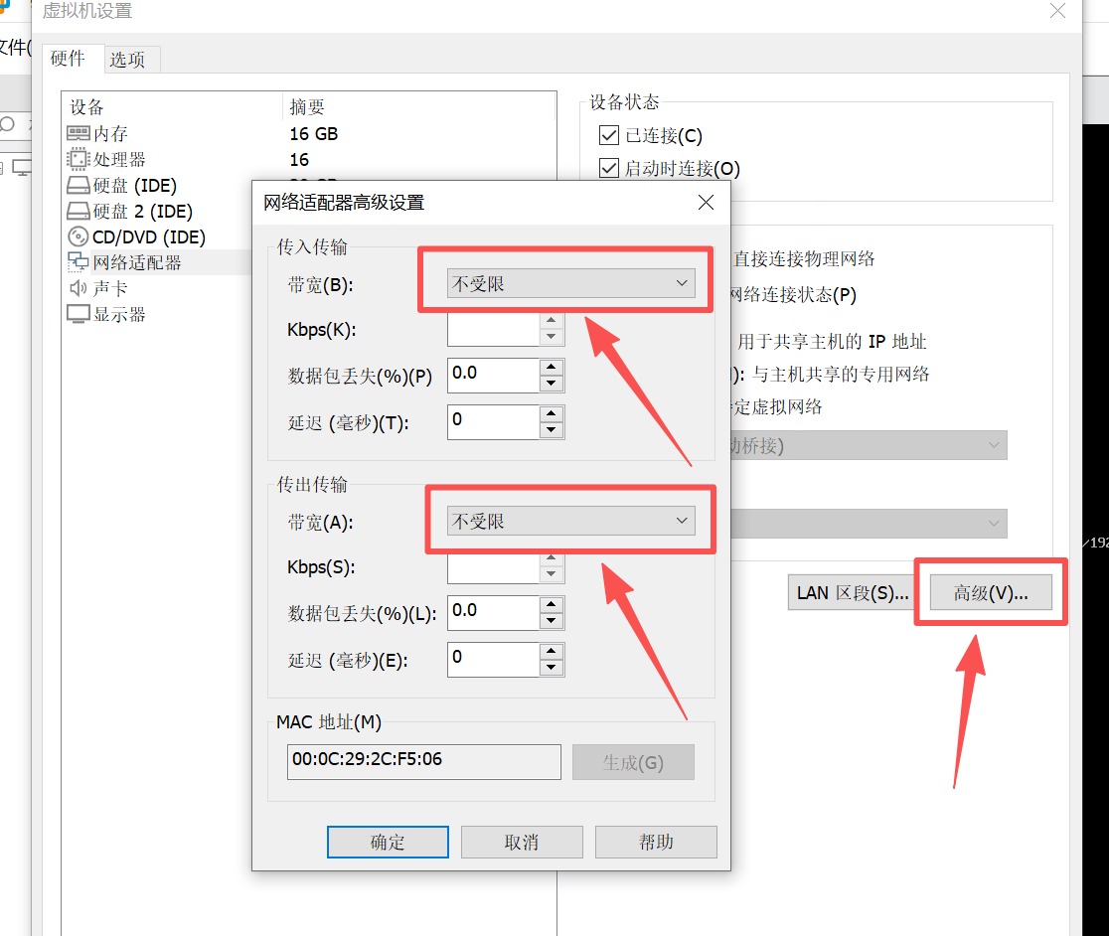Image resolution: width=1109 pixels, height=936 pixels.
Task: Switch to the 硬件 tab
Action: point(68,59)
